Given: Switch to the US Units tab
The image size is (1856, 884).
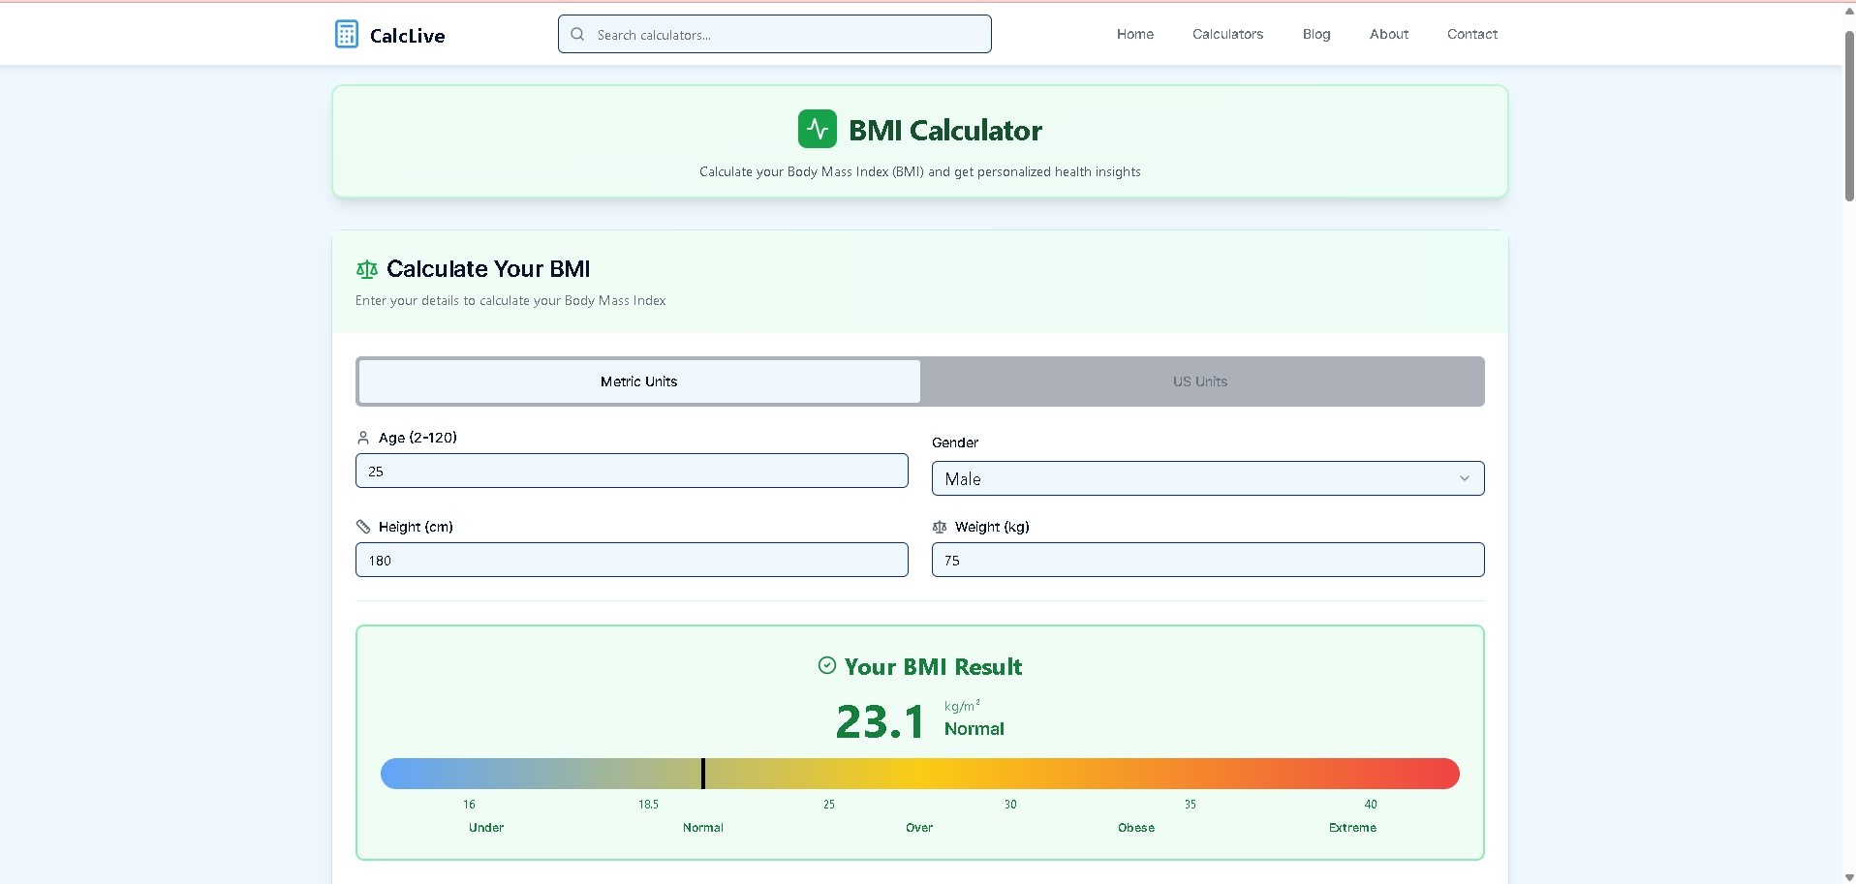Looking at the screenshot, I should 1200,381.
